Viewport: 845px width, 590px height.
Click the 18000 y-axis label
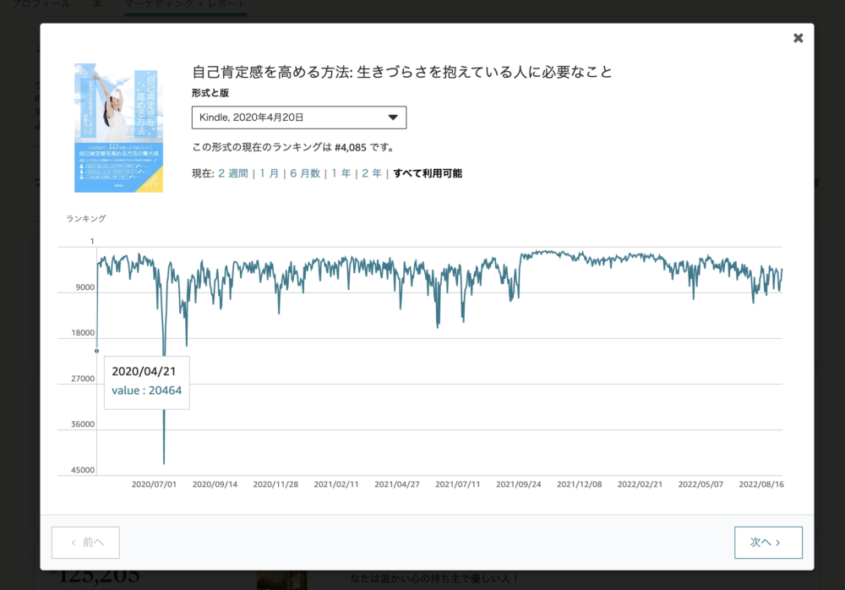coord(83,333)
